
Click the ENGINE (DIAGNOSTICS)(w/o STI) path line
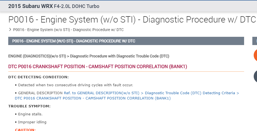89,56
